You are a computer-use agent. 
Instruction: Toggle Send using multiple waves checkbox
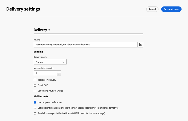35,91
